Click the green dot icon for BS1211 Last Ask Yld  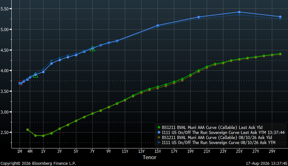[x=159, y=127]
